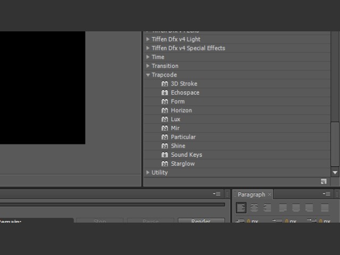Justify paragraph with last line right
Image resolution: width=340 pixels, height=255 pixels.
[x=309, y=208]
